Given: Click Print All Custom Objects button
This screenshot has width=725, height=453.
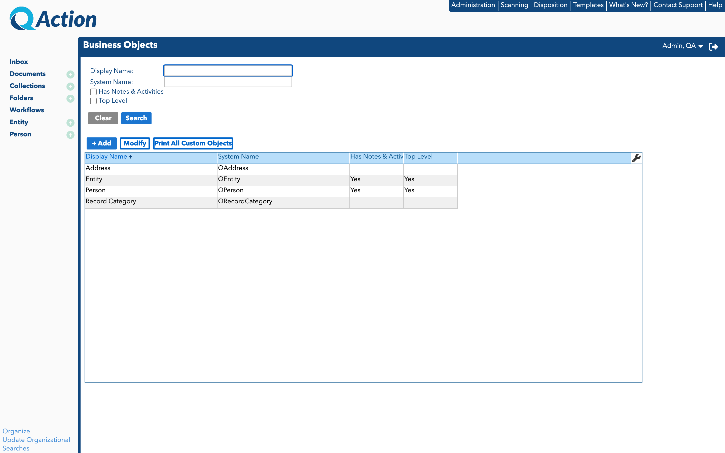Looking at the screenshot, I should click(193, 143).
